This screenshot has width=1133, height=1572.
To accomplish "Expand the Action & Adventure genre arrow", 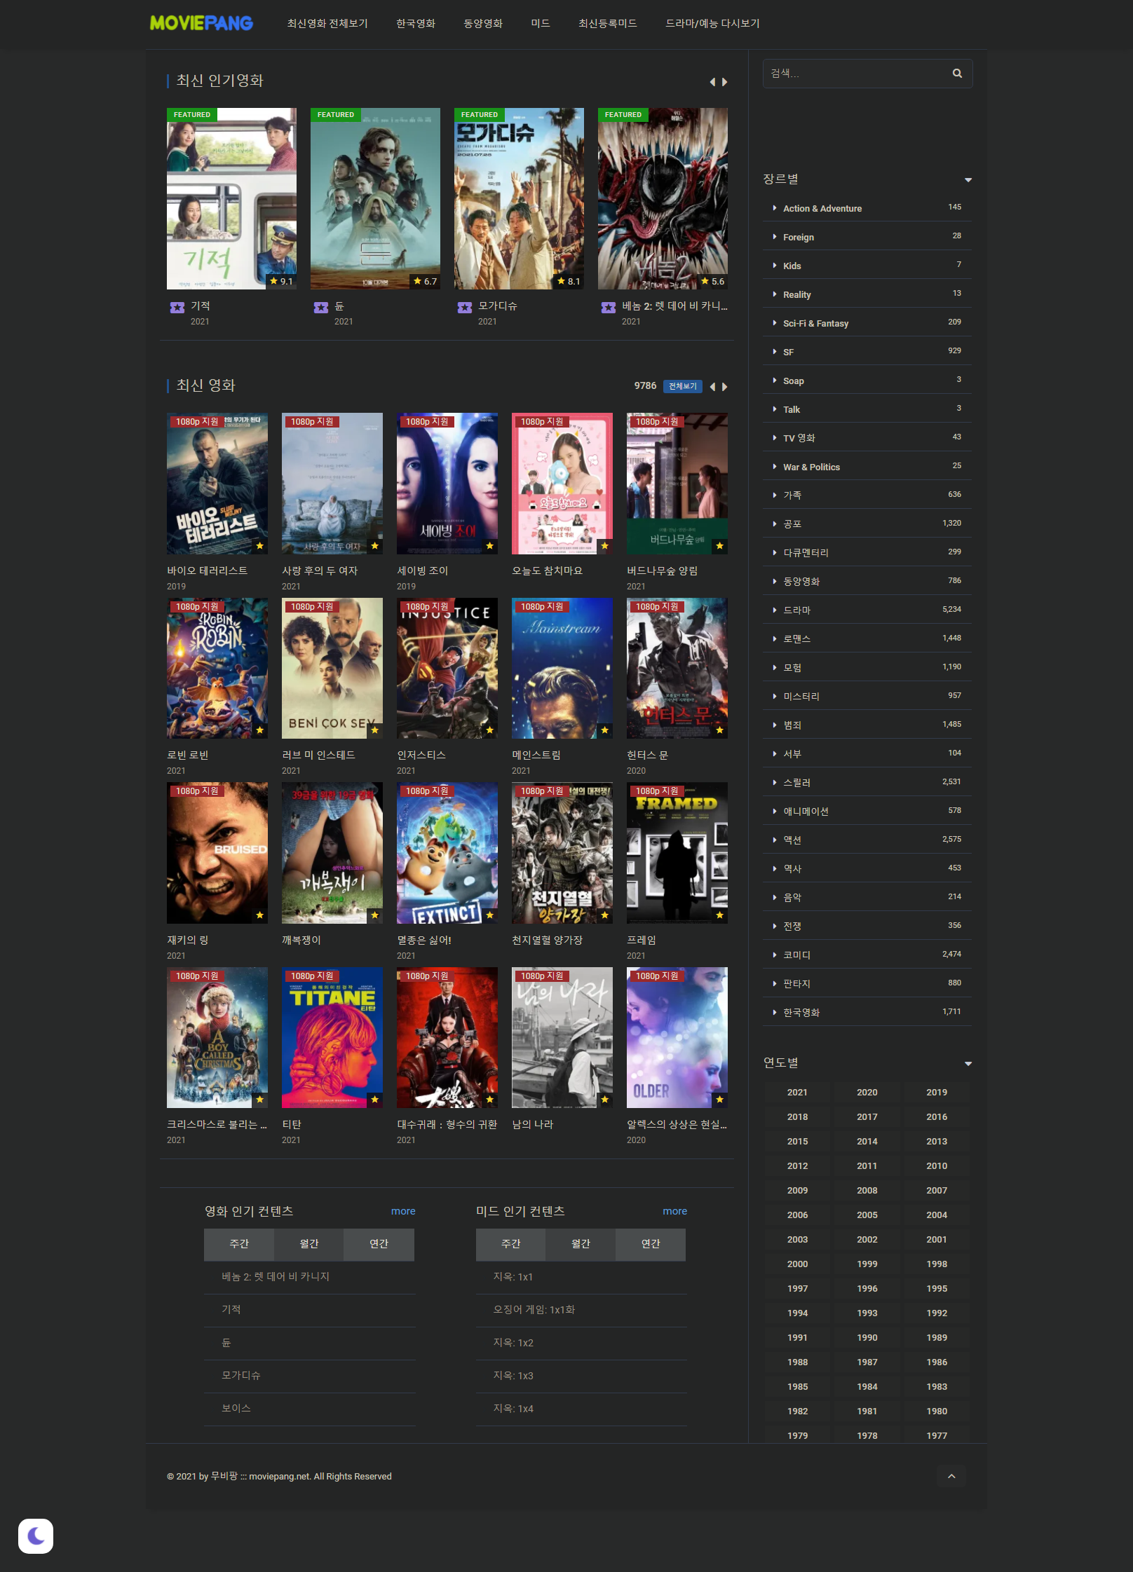I will tap(775, 208).
